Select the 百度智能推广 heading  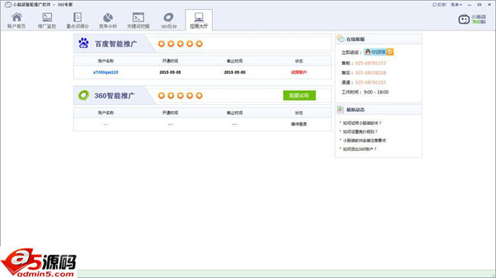(116, 44)
